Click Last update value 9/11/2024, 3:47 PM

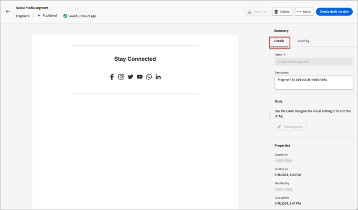(288, 203)
